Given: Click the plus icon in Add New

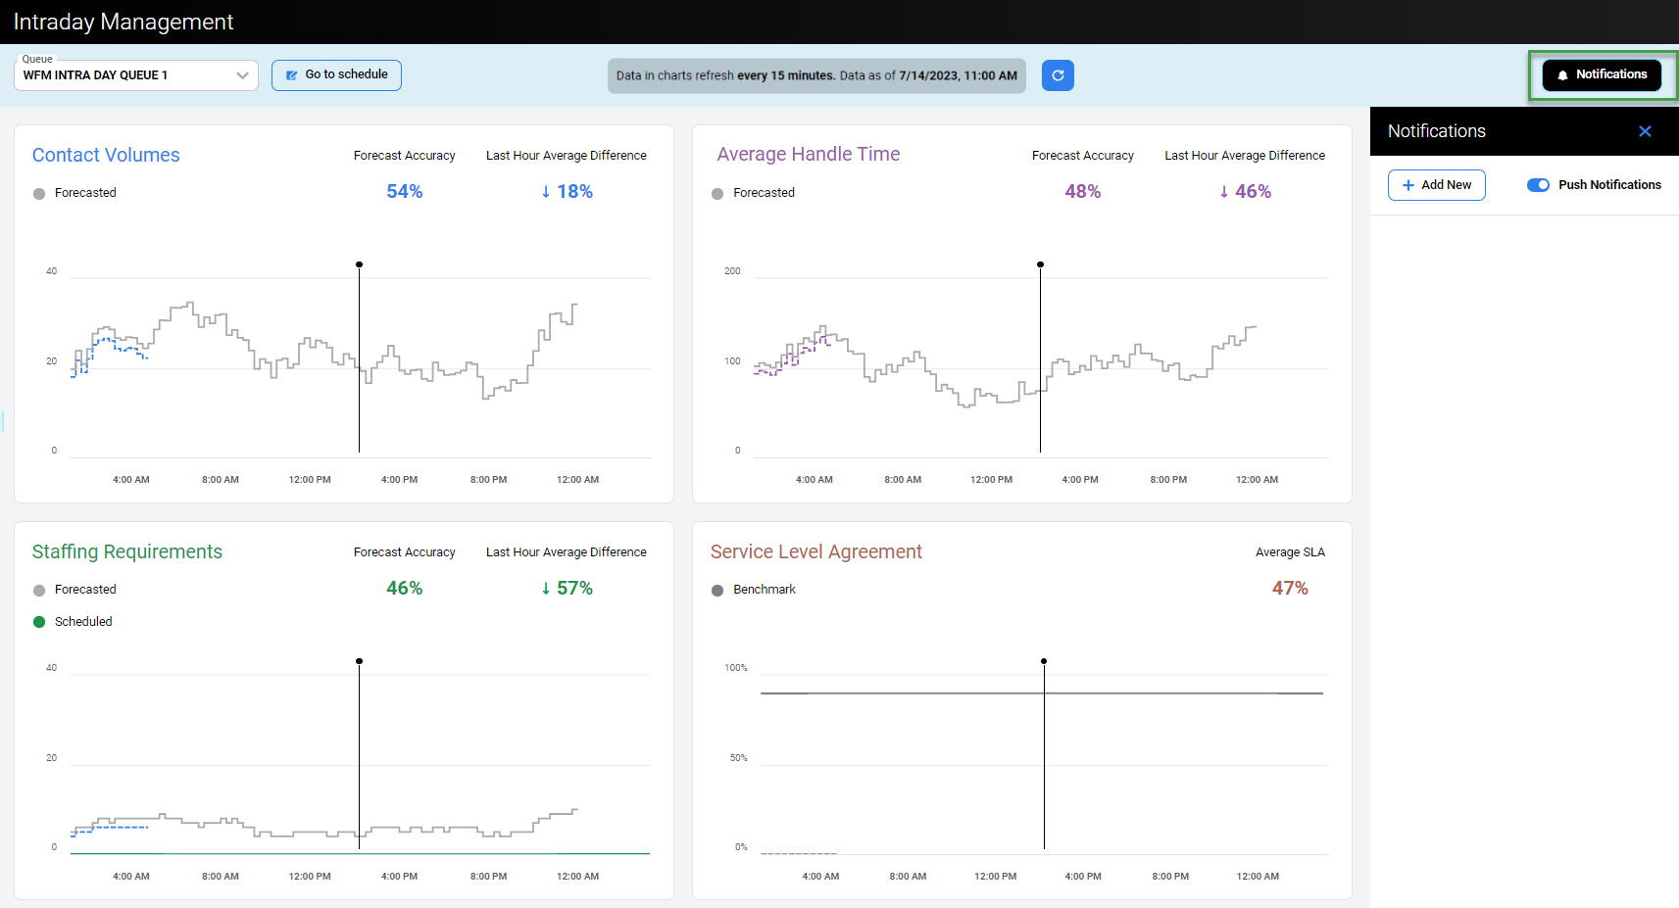Looking at the screenshot, I should (x=1408, y=185).
